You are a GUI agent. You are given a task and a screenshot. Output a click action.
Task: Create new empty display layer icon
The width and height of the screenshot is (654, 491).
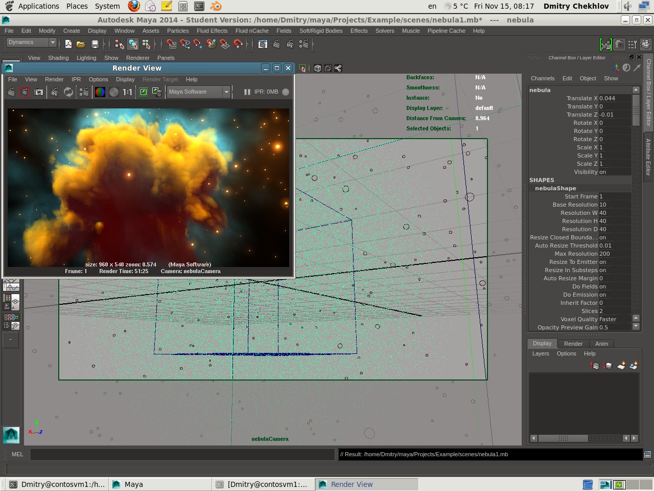click(621, 366)
